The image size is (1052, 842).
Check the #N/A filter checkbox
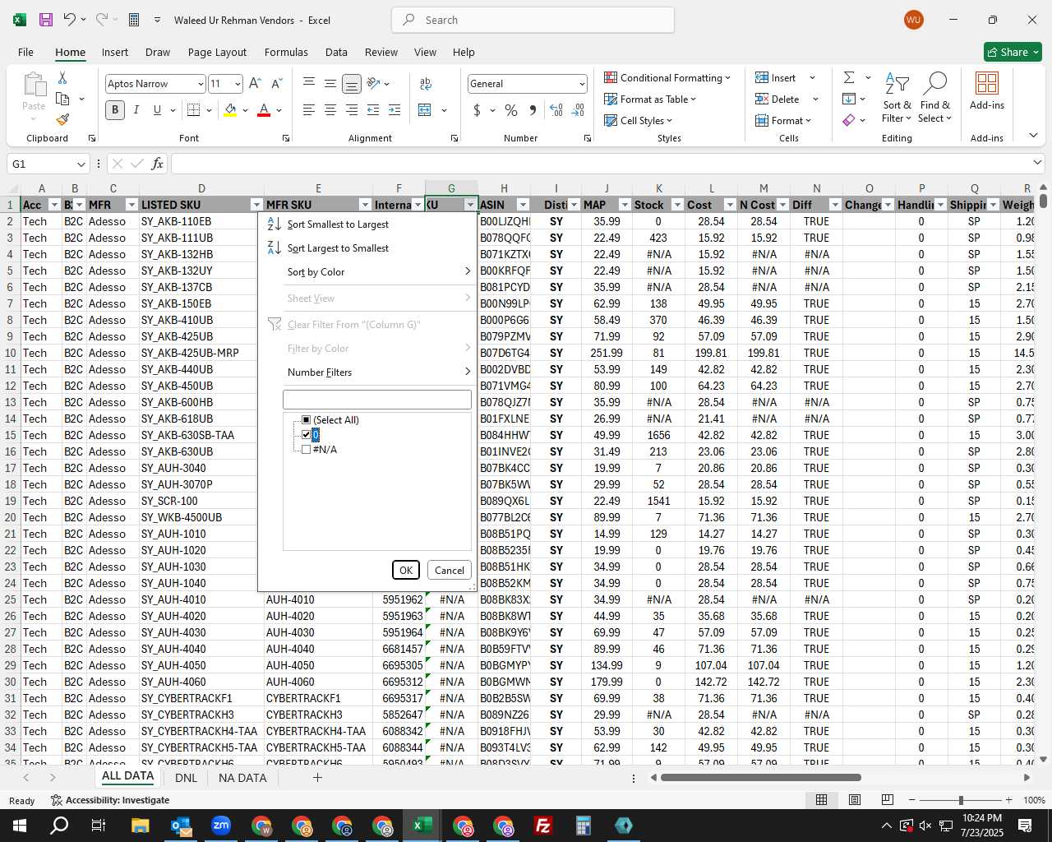pos(306,450)
